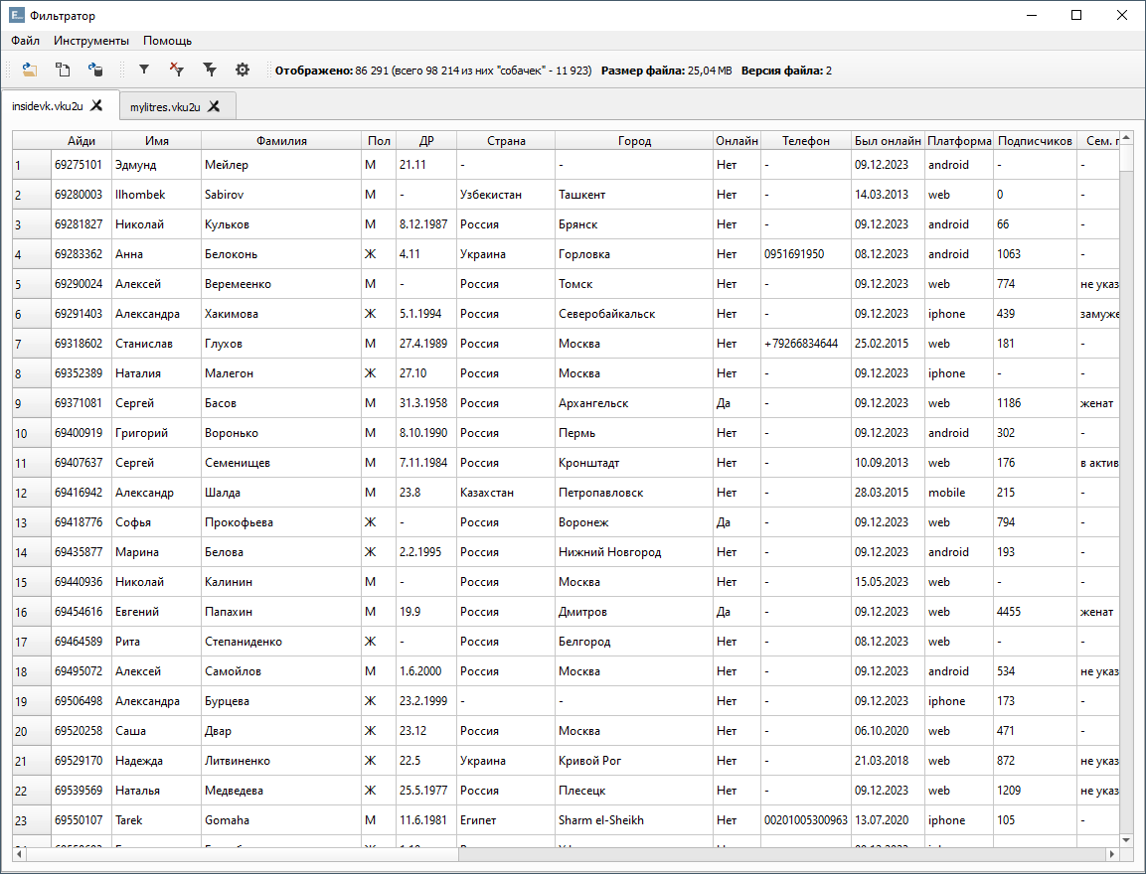Viewport: 1146px width, 874px height.
Task: Close the mylitres.vku2u tab
Action: [x=214, y=106]
